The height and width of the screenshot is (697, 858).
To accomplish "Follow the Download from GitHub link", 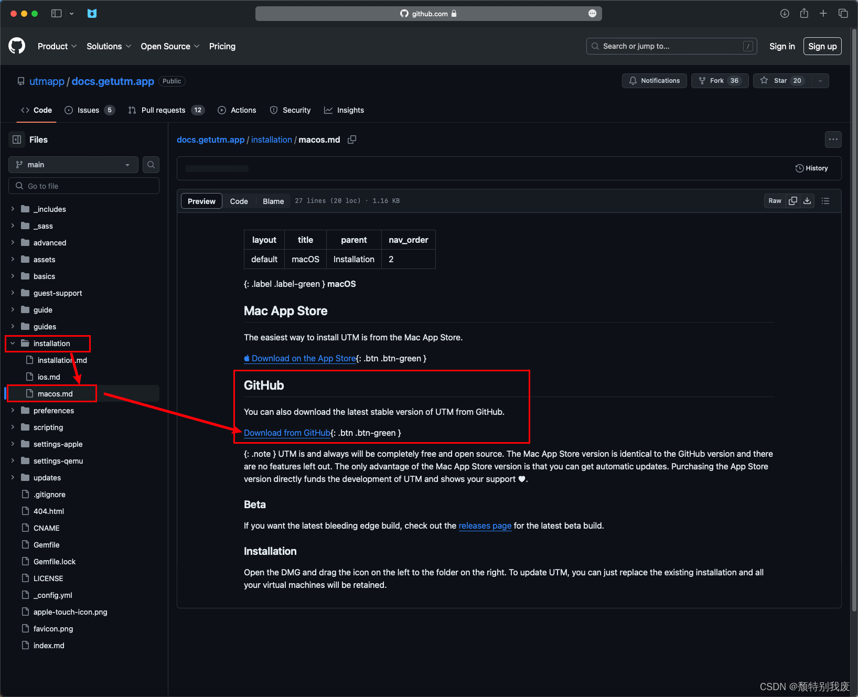I will pyautogui.click(x=287, y=433).
